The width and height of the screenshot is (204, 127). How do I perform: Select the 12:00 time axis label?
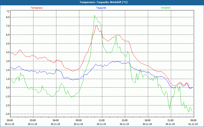pyautogui.click(x=102, y=120)
